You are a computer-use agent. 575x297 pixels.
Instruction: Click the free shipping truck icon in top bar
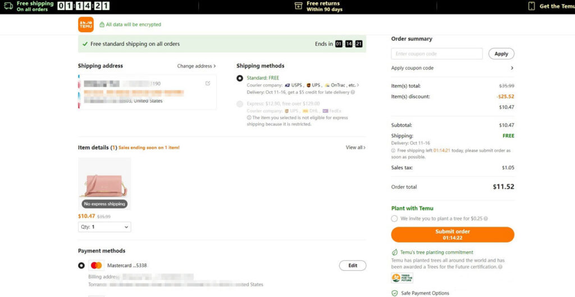point(8,6)
